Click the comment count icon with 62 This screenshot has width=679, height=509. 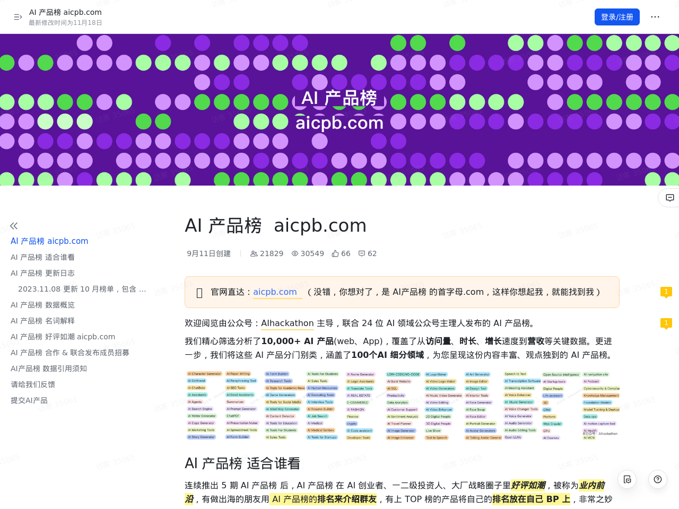point(362,253)
